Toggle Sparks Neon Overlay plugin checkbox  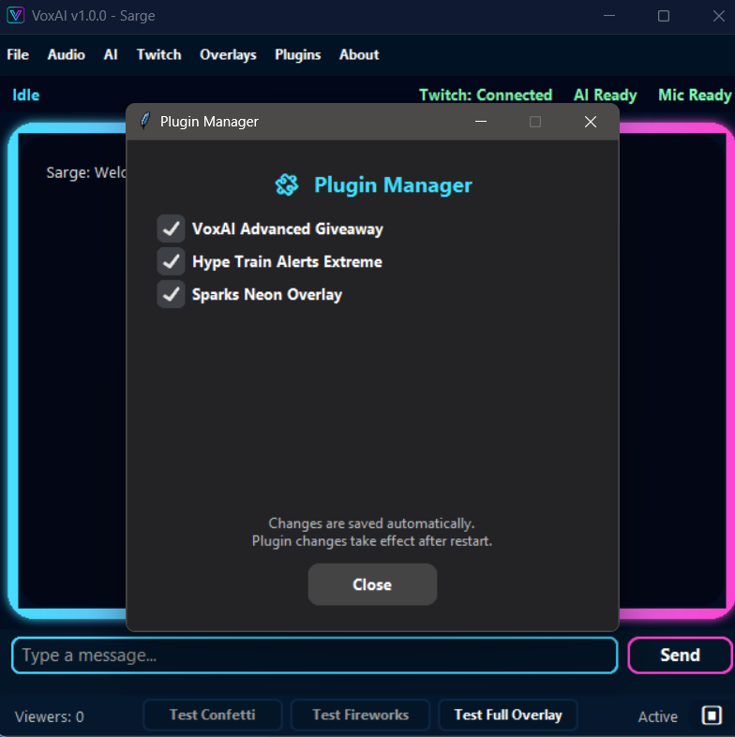(x=171, y=295)
